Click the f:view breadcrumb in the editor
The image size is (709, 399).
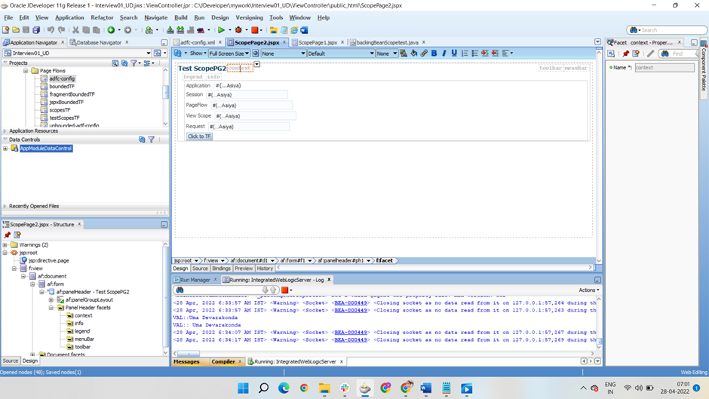click(210, 260)
